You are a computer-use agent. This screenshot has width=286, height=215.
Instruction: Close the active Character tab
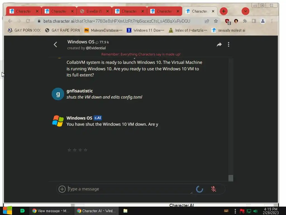pyautogui.click(x=213, y=11)
